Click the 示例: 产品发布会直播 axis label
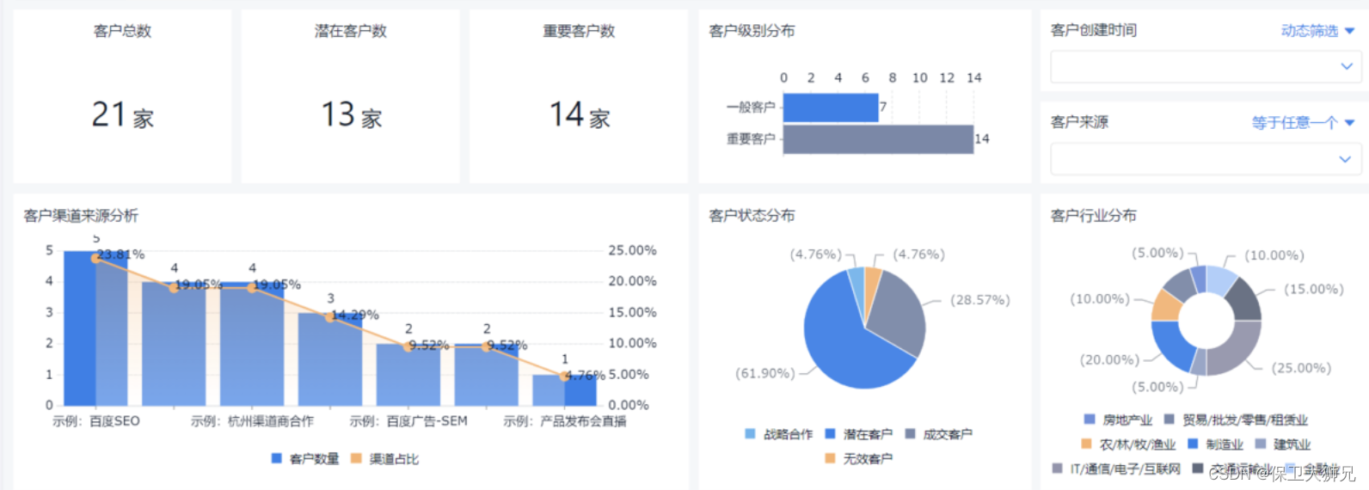The image size is (1369, 490). pos(564,421)
